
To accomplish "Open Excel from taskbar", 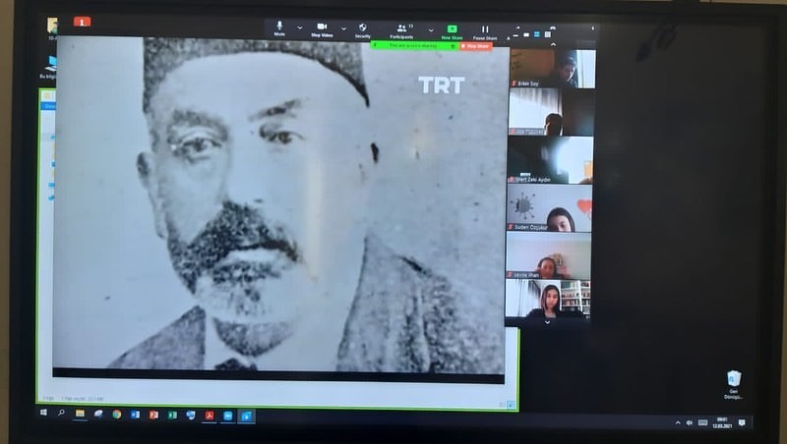I will click(172, 415).
